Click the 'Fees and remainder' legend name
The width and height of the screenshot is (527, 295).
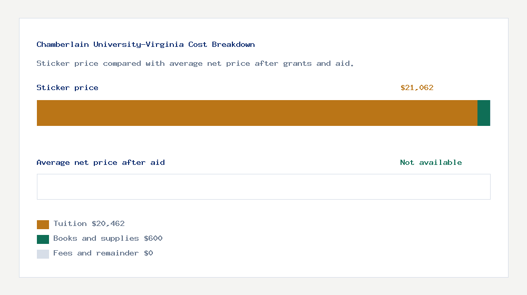tap(96, 253)
